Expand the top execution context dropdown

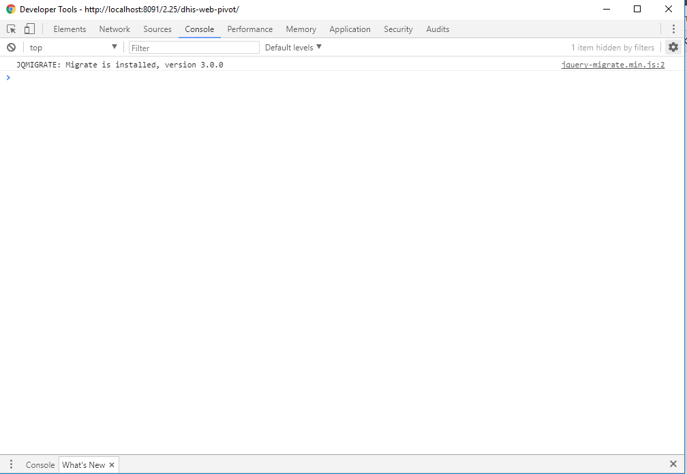pyautogui.click(x=73, y=48)
